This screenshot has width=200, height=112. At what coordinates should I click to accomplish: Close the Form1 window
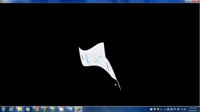tap(196, 1)
